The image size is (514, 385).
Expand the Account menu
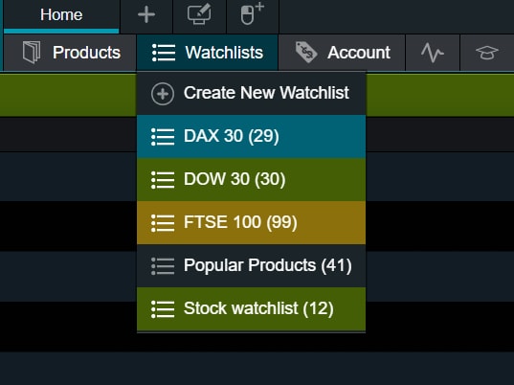[342, 53]
